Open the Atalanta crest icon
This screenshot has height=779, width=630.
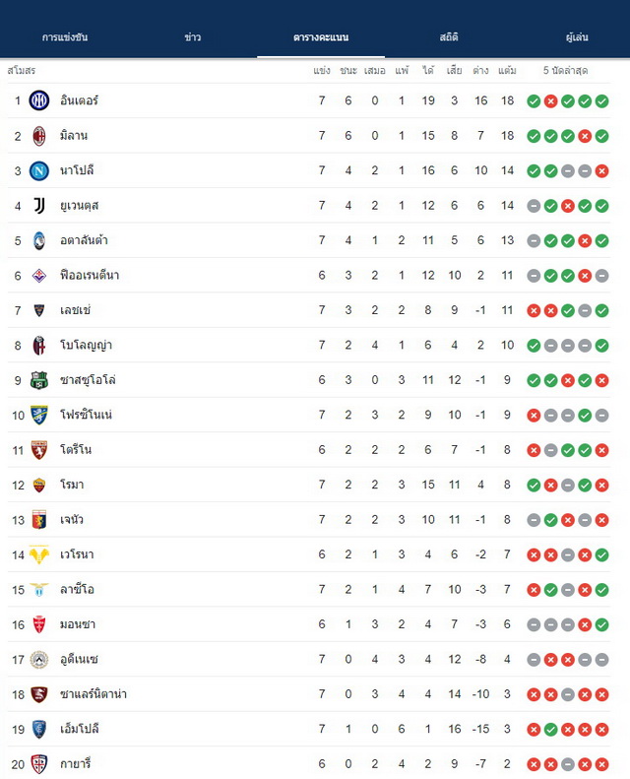pos(39,240)
